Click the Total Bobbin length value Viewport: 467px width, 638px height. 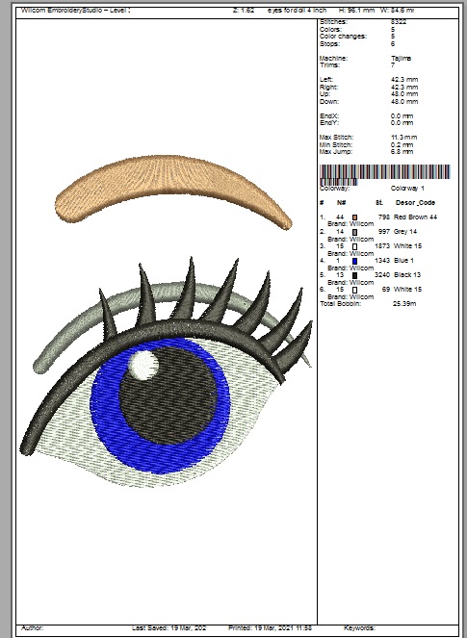404,303
